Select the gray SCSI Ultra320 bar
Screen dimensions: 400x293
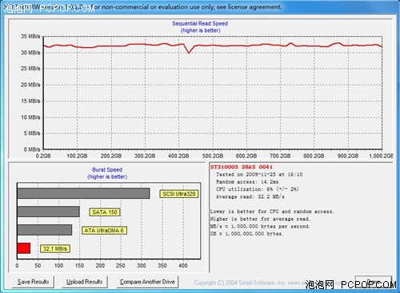[83, 193]
